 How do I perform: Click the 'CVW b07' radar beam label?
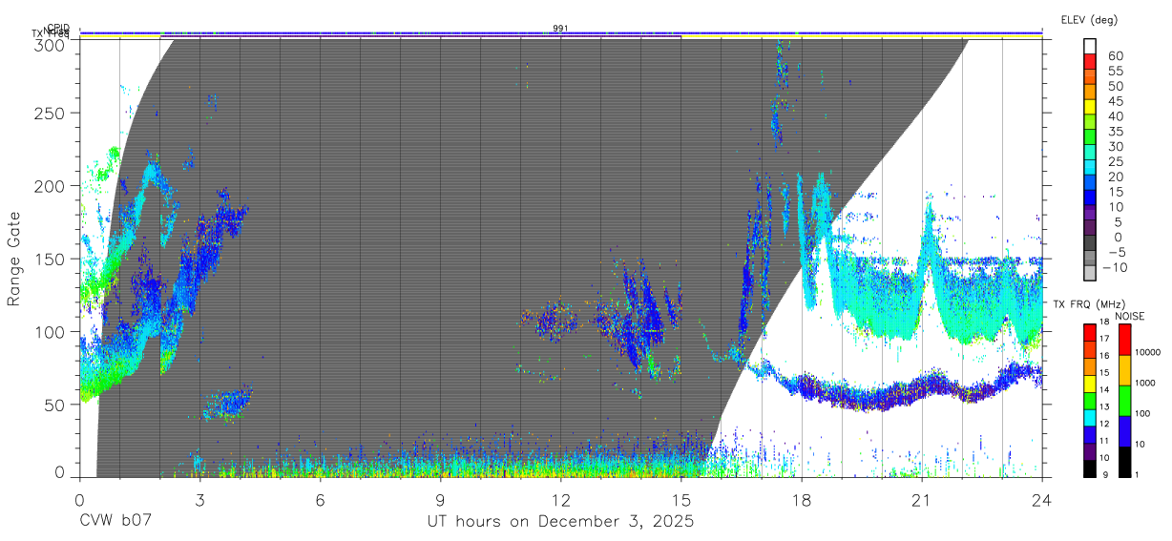[x=115, y=521]
